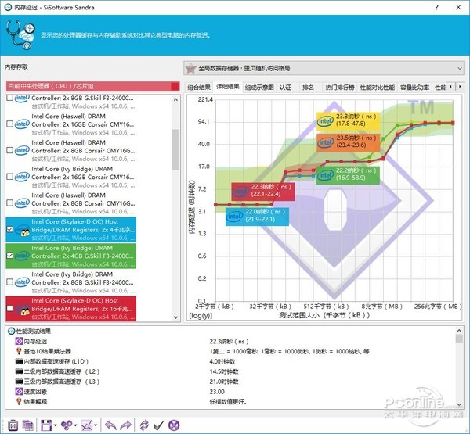Click the results panel scroll-down arrow
The width and height of the screenshot is (470, 434).
459,404
